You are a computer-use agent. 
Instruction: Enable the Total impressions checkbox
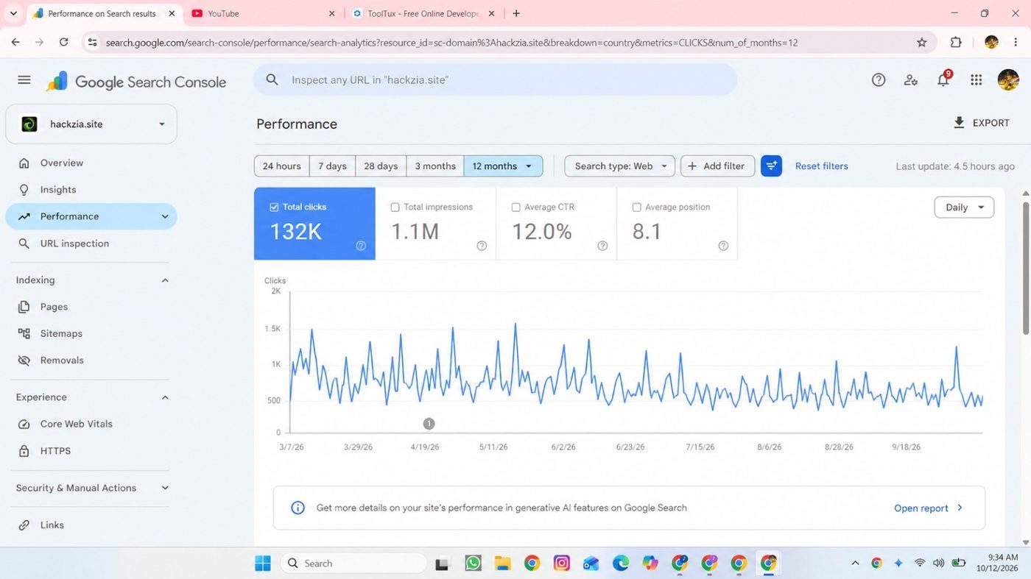point(395,207)
